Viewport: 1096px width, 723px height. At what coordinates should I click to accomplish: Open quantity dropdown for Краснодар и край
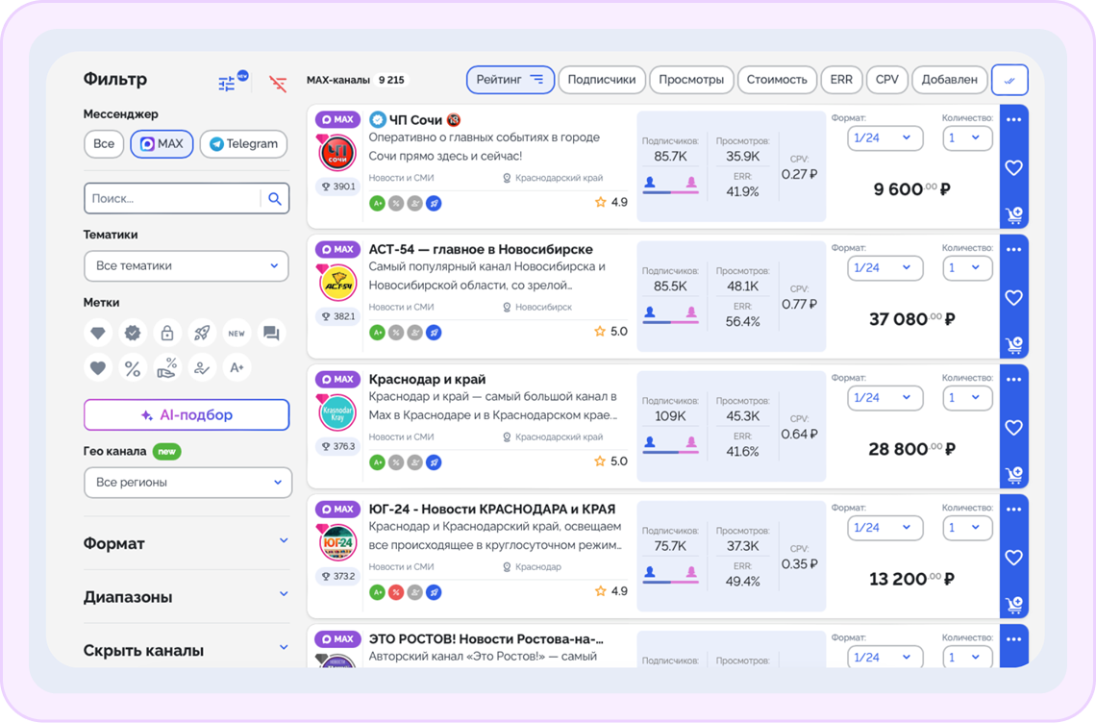point(967,398)
